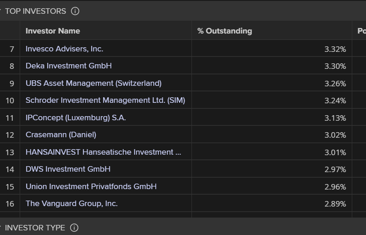The height and width of the screenshot is (235, 366).
Task: Collapse the INVESTOR TYPE section
Action: click(1, 227)
